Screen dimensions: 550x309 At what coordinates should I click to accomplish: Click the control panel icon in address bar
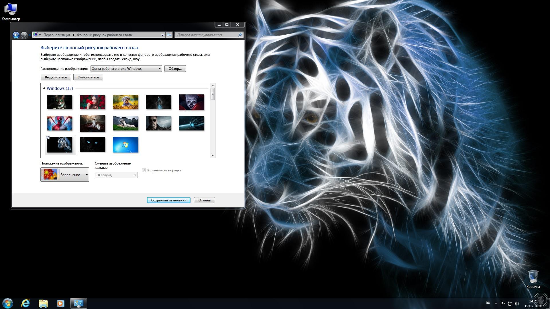(35, 35)
